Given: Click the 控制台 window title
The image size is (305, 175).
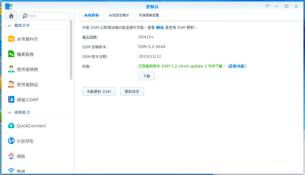Looking at the screenshot, I should pyautogui.click(x=152, y=7).
